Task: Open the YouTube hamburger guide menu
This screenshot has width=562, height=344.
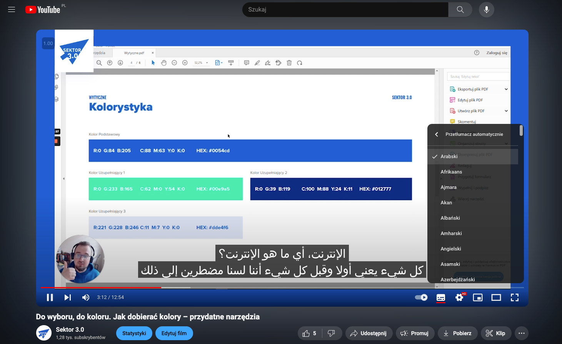Action: coord(12,10)
